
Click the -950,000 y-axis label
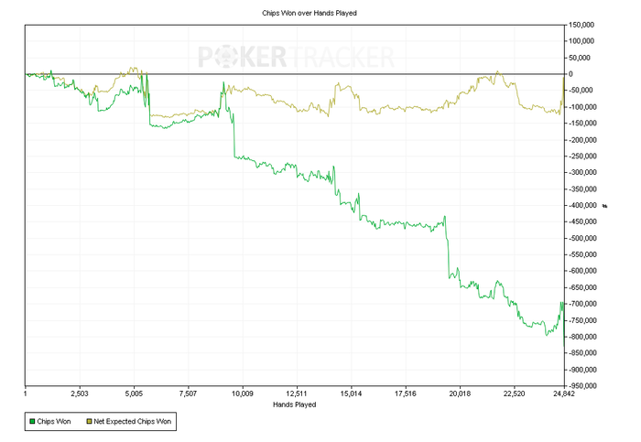click(x=582, y=385)
